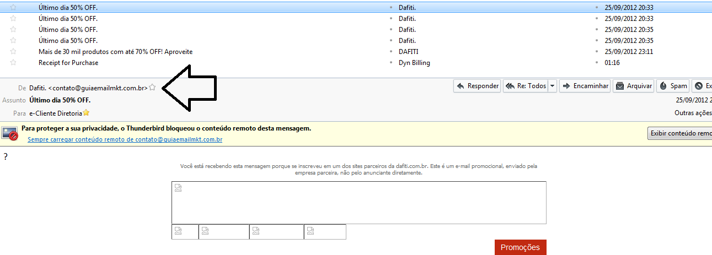Add sender contato@guiaemailmkt.com.br star to contacts
The height and width of the screenshot is (255, 712).
click(x=153, y=87)
